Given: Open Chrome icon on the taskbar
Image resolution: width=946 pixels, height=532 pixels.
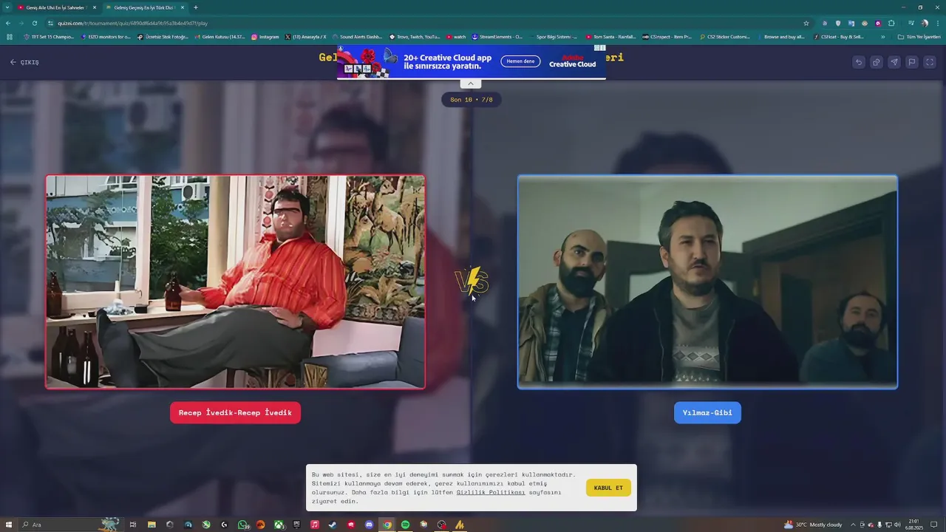Looking at the screenshot, I should (387, 525).
